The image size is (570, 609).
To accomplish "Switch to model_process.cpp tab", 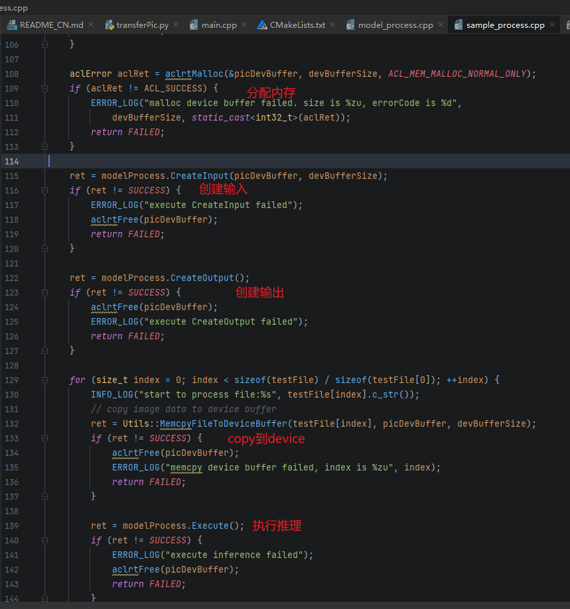I will pyautogui.click(x=395, y=25).
